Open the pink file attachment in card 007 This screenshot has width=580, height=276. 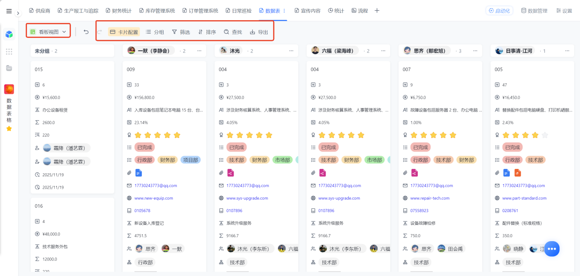pyautogui.click(x=414, y=172)
